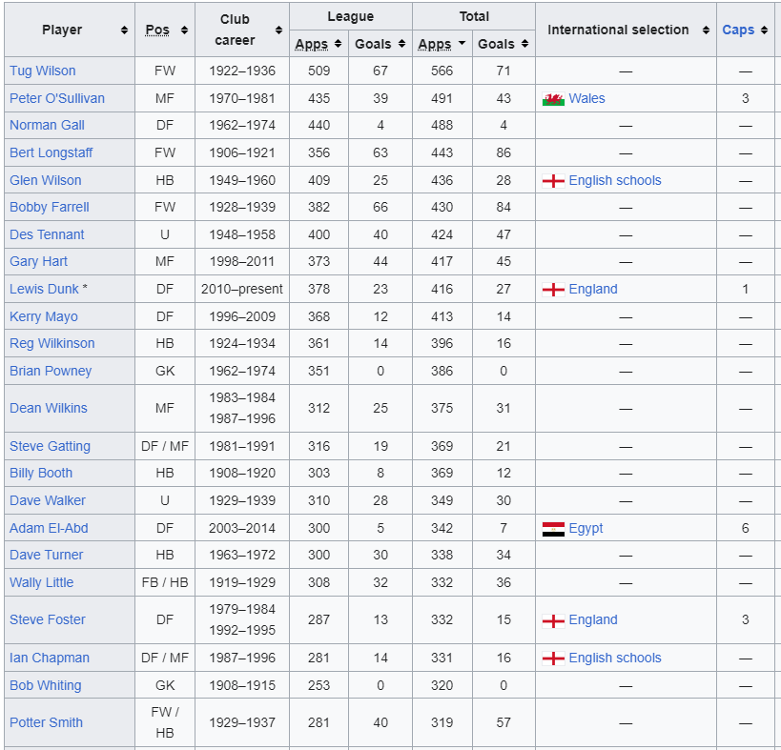Screen dimensions: 781x750
Task: Select Dean Wilkins' 375 total apps cell
Action: [442, 409]
